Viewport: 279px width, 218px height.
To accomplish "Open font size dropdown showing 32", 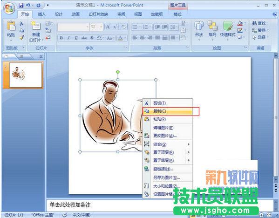I will [96, 27].
